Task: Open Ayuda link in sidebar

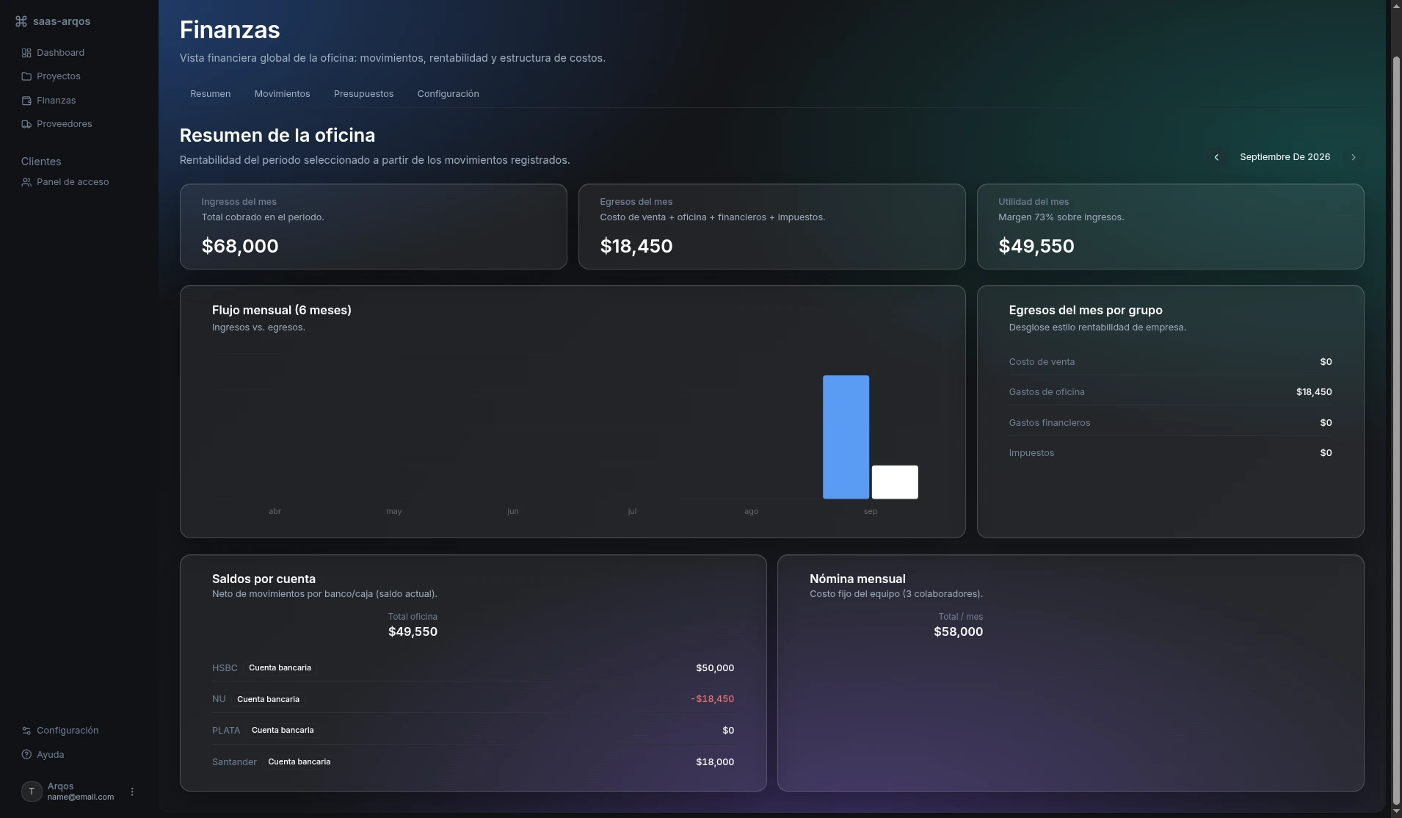Action: click(x=43, y=755)
